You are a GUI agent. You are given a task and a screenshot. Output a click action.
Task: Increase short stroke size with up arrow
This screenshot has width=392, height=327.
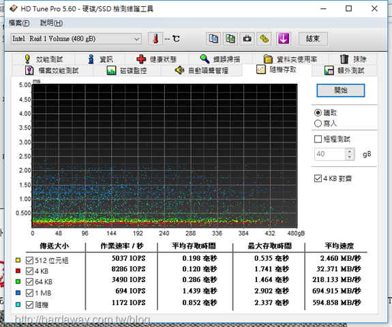(350, 151)
